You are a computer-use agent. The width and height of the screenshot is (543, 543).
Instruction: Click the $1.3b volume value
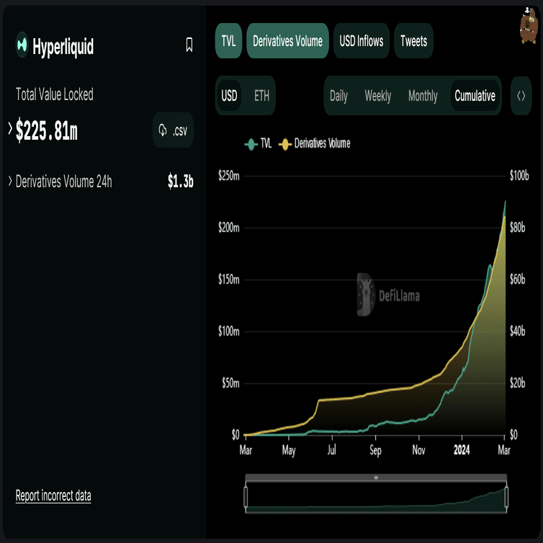[181, 181]
